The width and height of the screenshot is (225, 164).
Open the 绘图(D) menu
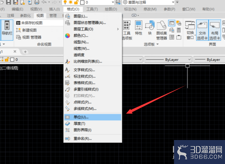(x=111, y=9)
